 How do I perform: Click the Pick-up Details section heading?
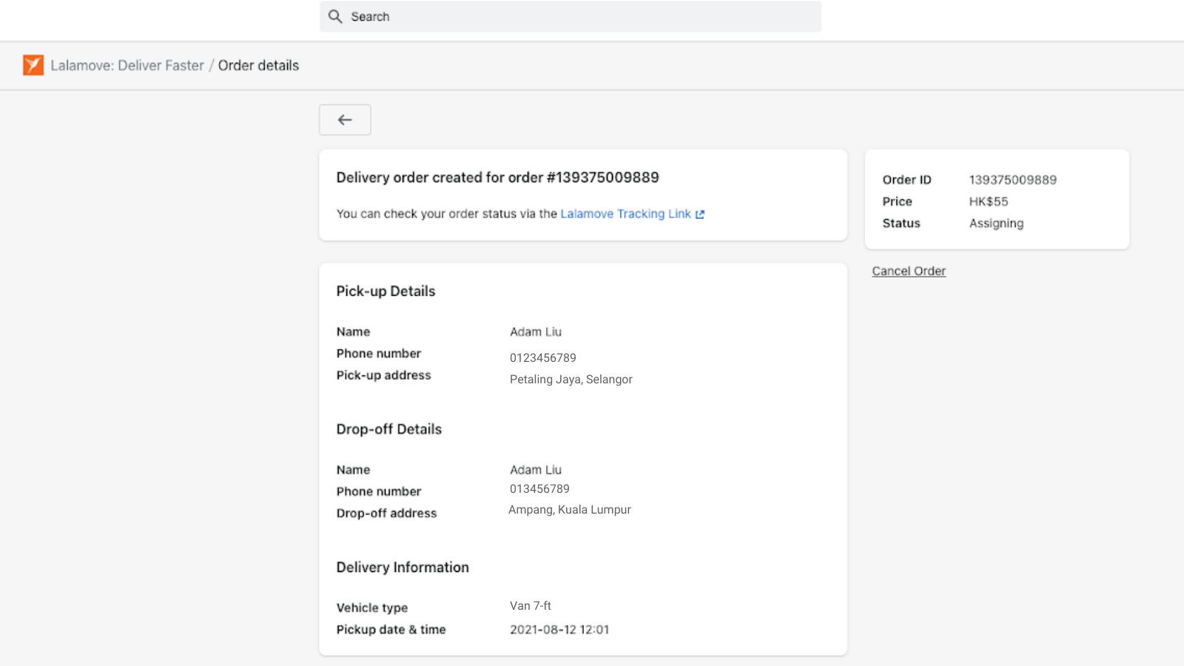[x=386, y=291]
